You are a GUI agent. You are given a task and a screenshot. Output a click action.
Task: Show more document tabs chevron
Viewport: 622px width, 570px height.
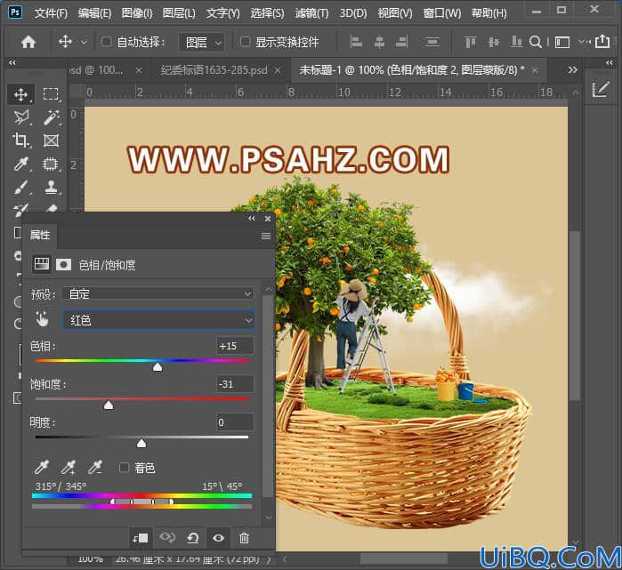tap(572, 70)
